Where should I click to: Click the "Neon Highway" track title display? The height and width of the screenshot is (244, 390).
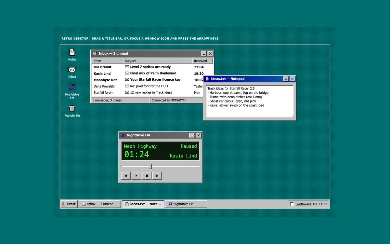coord(140,146)
